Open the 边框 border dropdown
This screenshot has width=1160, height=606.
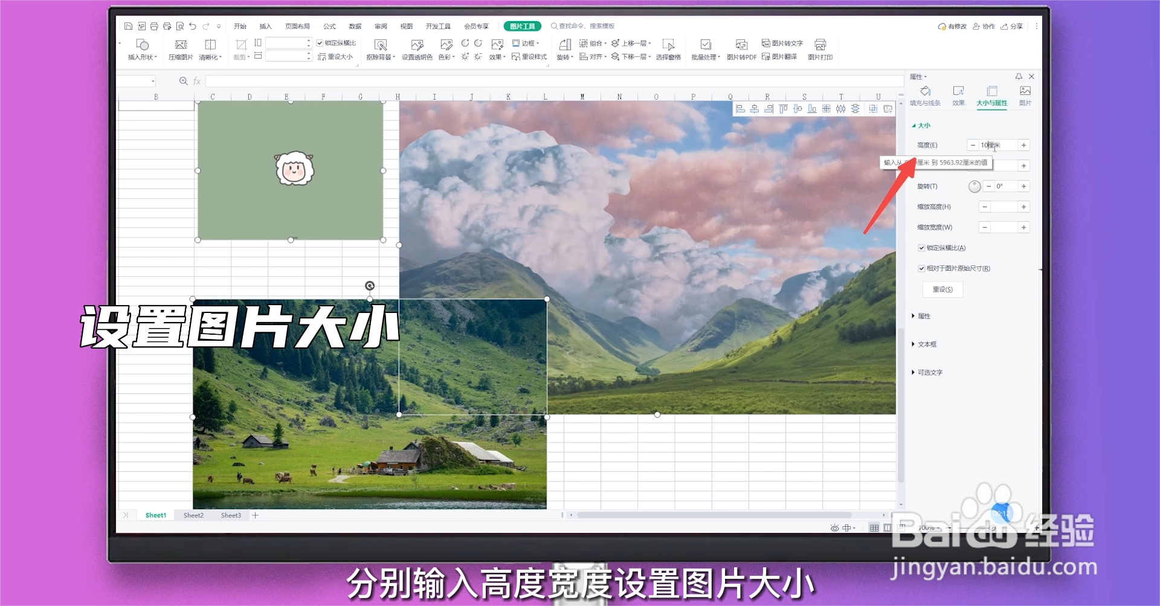[x=526, y=43]
